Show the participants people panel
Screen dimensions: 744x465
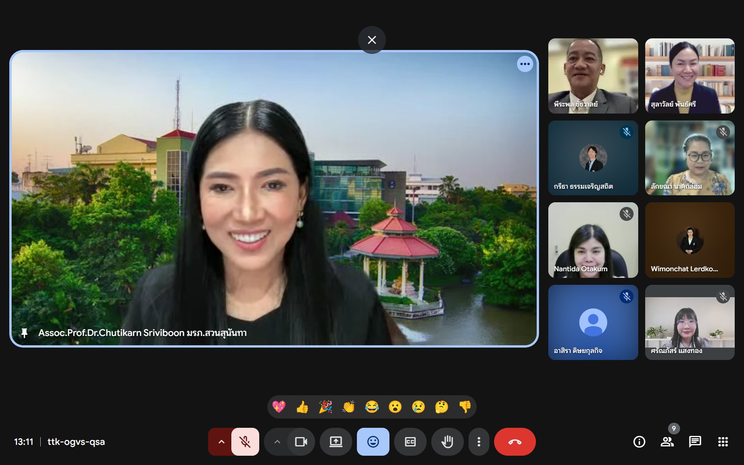click(667, 442)
